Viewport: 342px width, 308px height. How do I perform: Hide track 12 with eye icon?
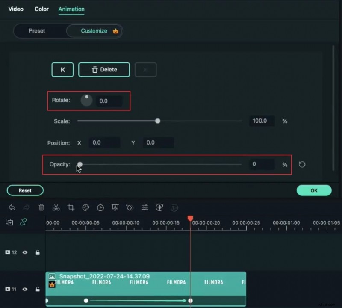[25, 252]
